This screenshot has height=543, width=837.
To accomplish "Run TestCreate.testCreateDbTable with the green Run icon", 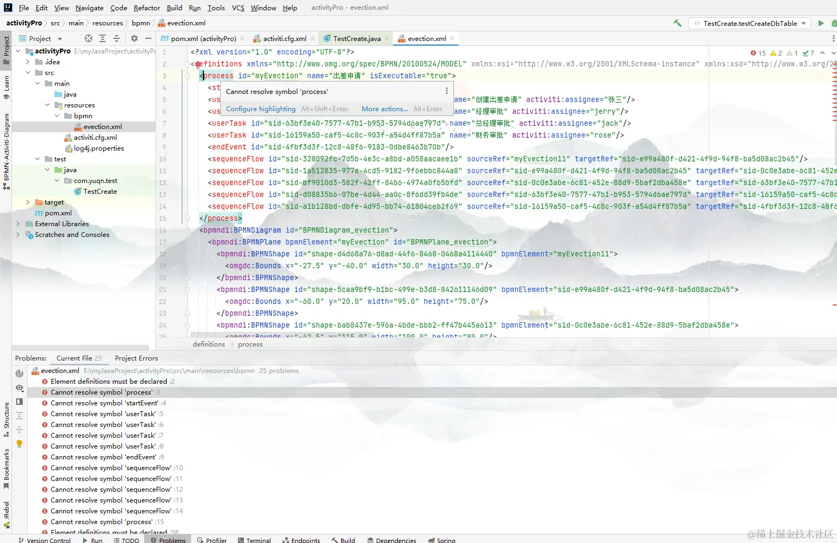I will (820, 23).
